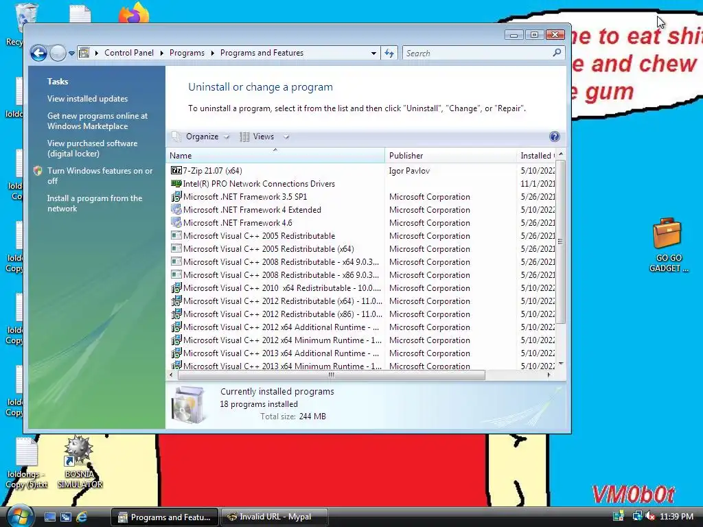Screen dimensions: 703x527
Task: Select Visual C++ 2005 Redistributable row
Action: [361, 236]
